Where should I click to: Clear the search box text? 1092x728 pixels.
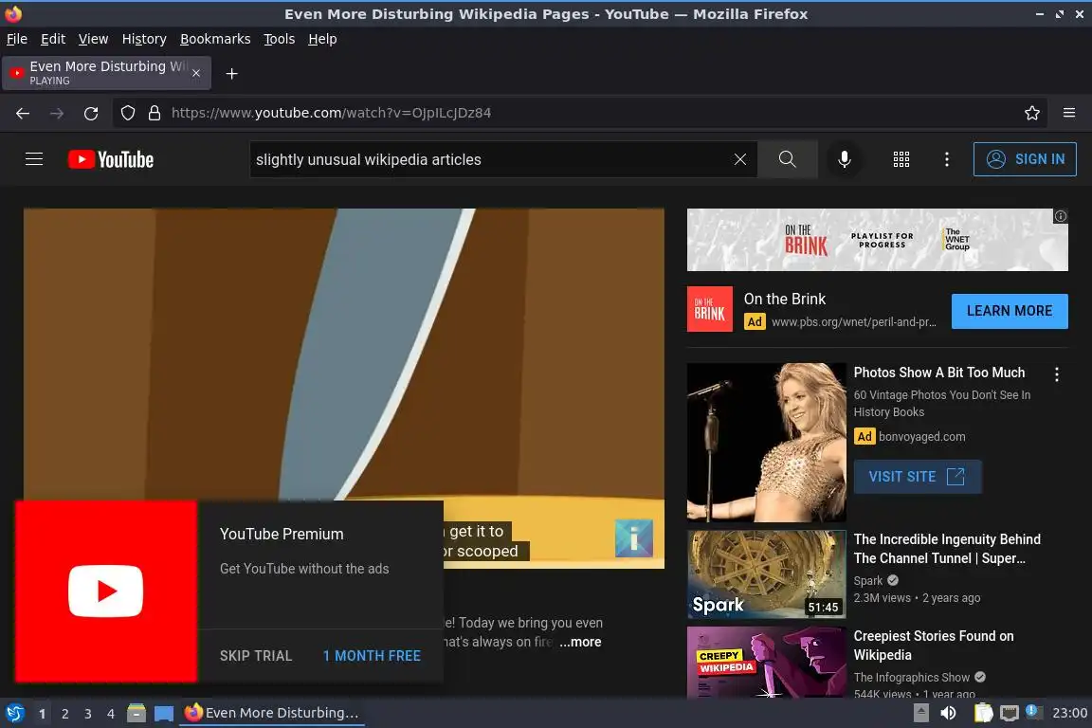point(740,159)
